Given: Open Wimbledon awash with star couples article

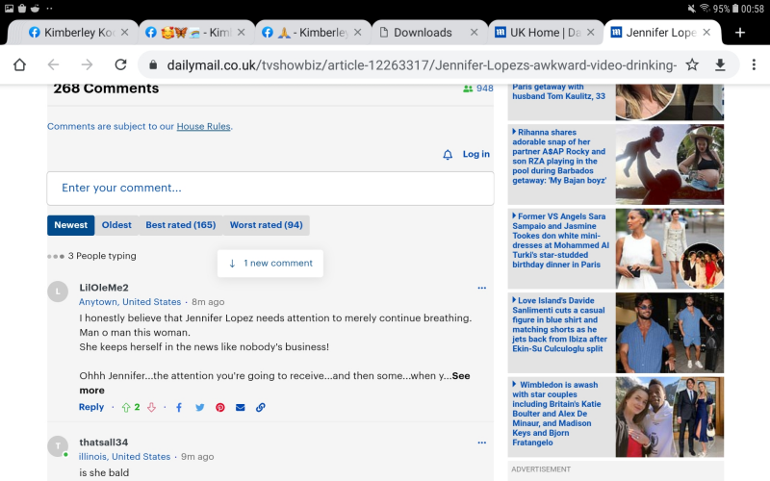Looking at the screenshot, I should (x=556, y=414).
